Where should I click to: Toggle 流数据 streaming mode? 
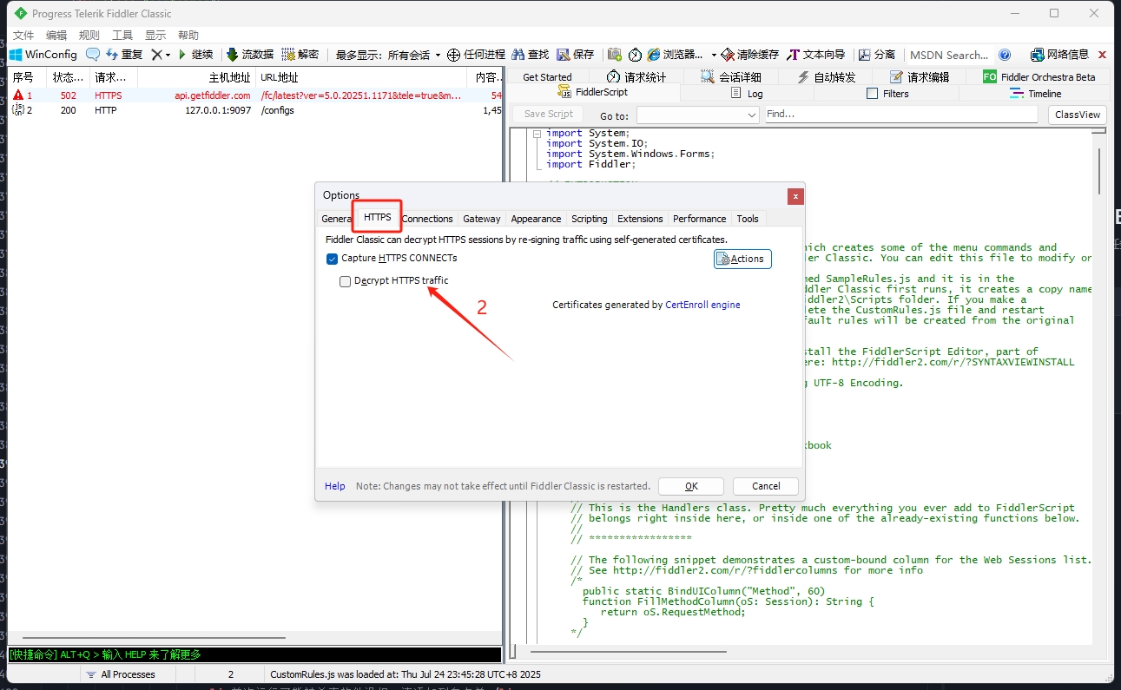[x=250, y=54]
